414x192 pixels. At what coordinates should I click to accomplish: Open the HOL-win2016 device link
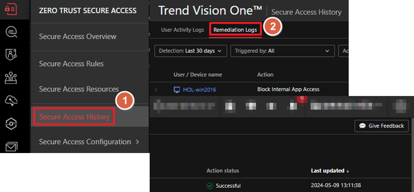click(x=199, y=90)
